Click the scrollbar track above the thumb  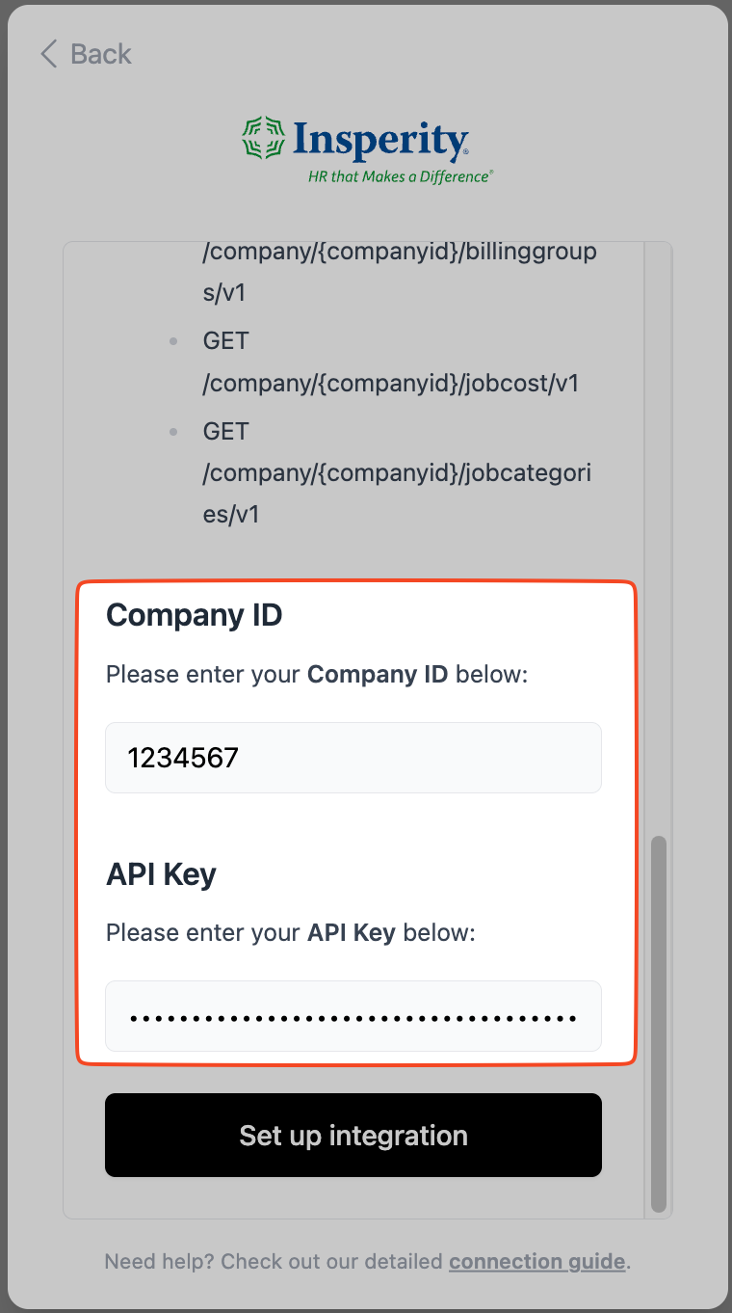(659, 530)
